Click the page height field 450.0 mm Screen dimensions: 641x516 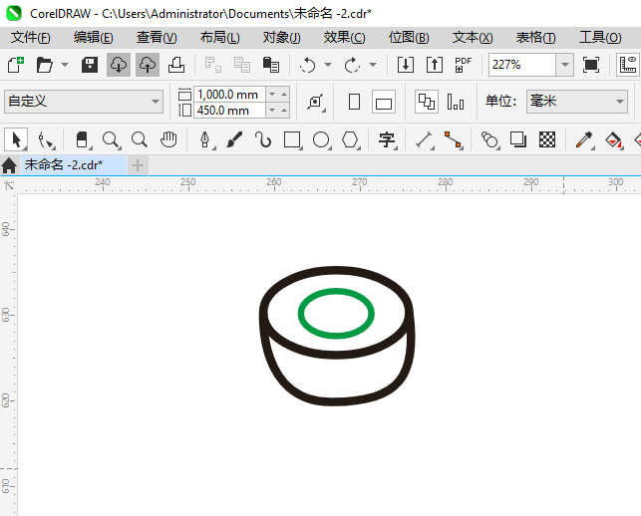pyautogui.click(x=229, y=111)
